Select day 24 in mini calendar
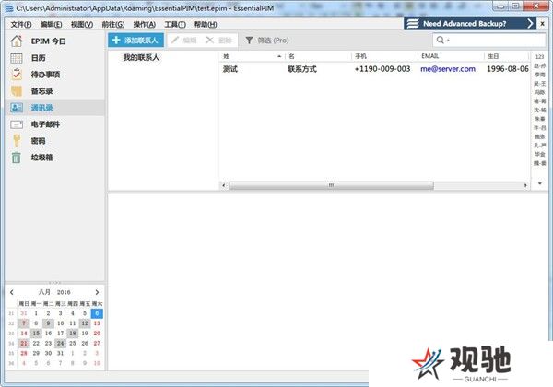Image resolution: width=553 pixels, height=387 pixels. click(x=60, y=343)
